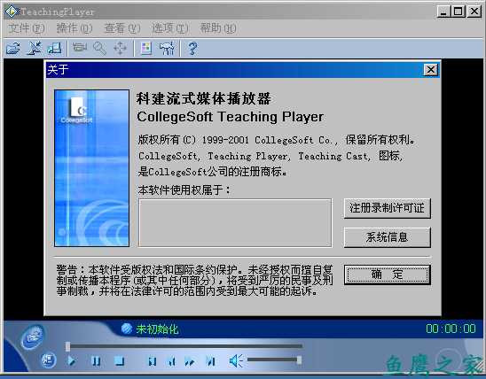The height and width of the screenshot is (379, 486).
Task: Click the grayed camera toolbar icon
Action: (79, 48)
